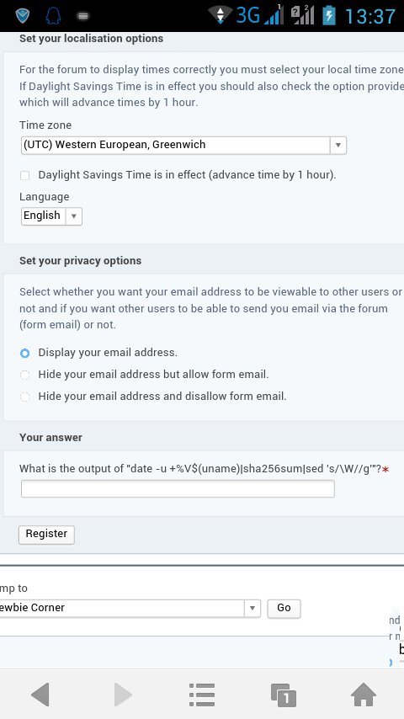
Task: Tap the 3G network indicator
Action: (x=247, y=16)
